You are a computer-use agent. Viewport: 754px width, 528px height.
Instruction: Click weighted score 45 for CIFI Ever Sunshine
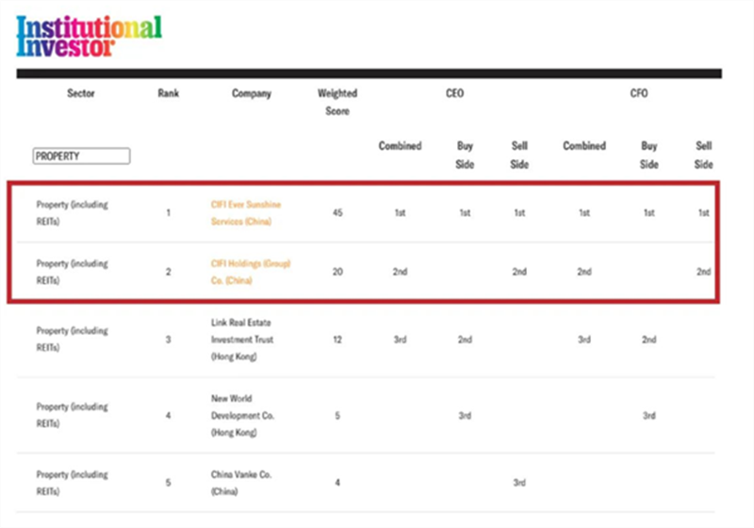tap(337, 212)
